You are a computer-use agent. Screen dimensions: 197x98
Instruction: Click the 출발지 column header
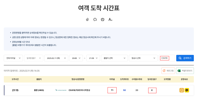pos(39,79)
